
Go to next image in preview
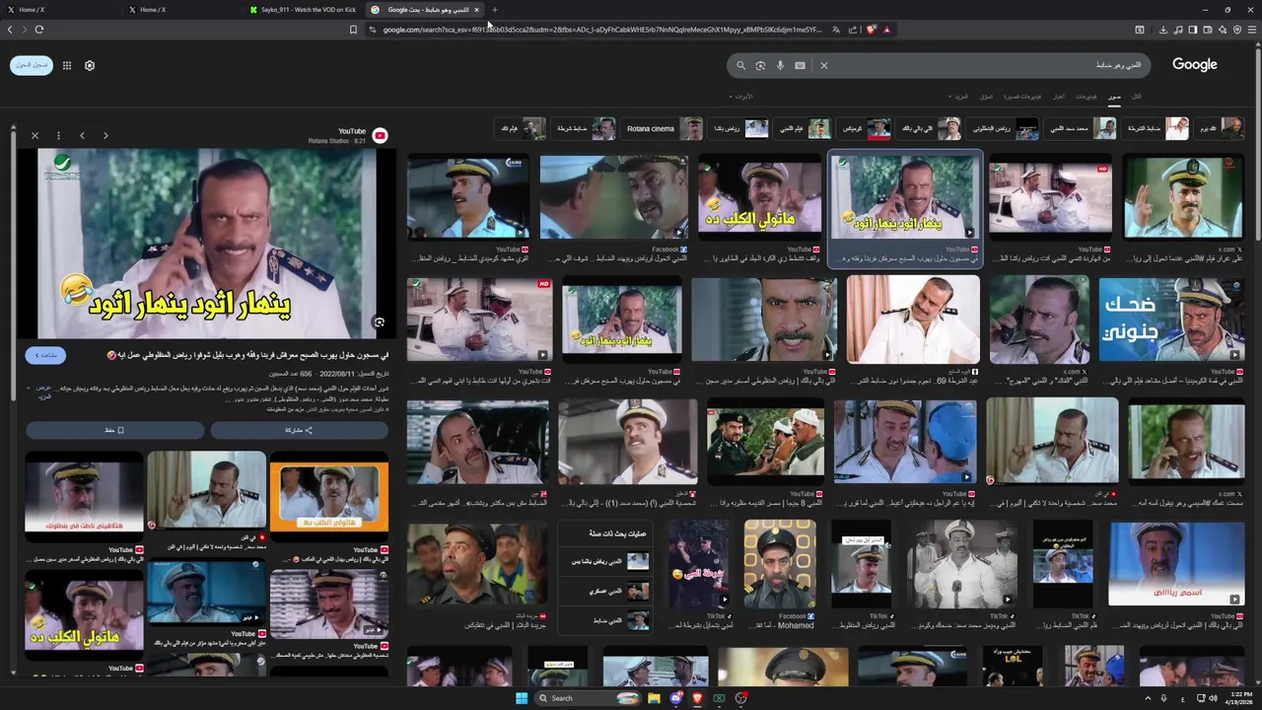tap(105, 135)
